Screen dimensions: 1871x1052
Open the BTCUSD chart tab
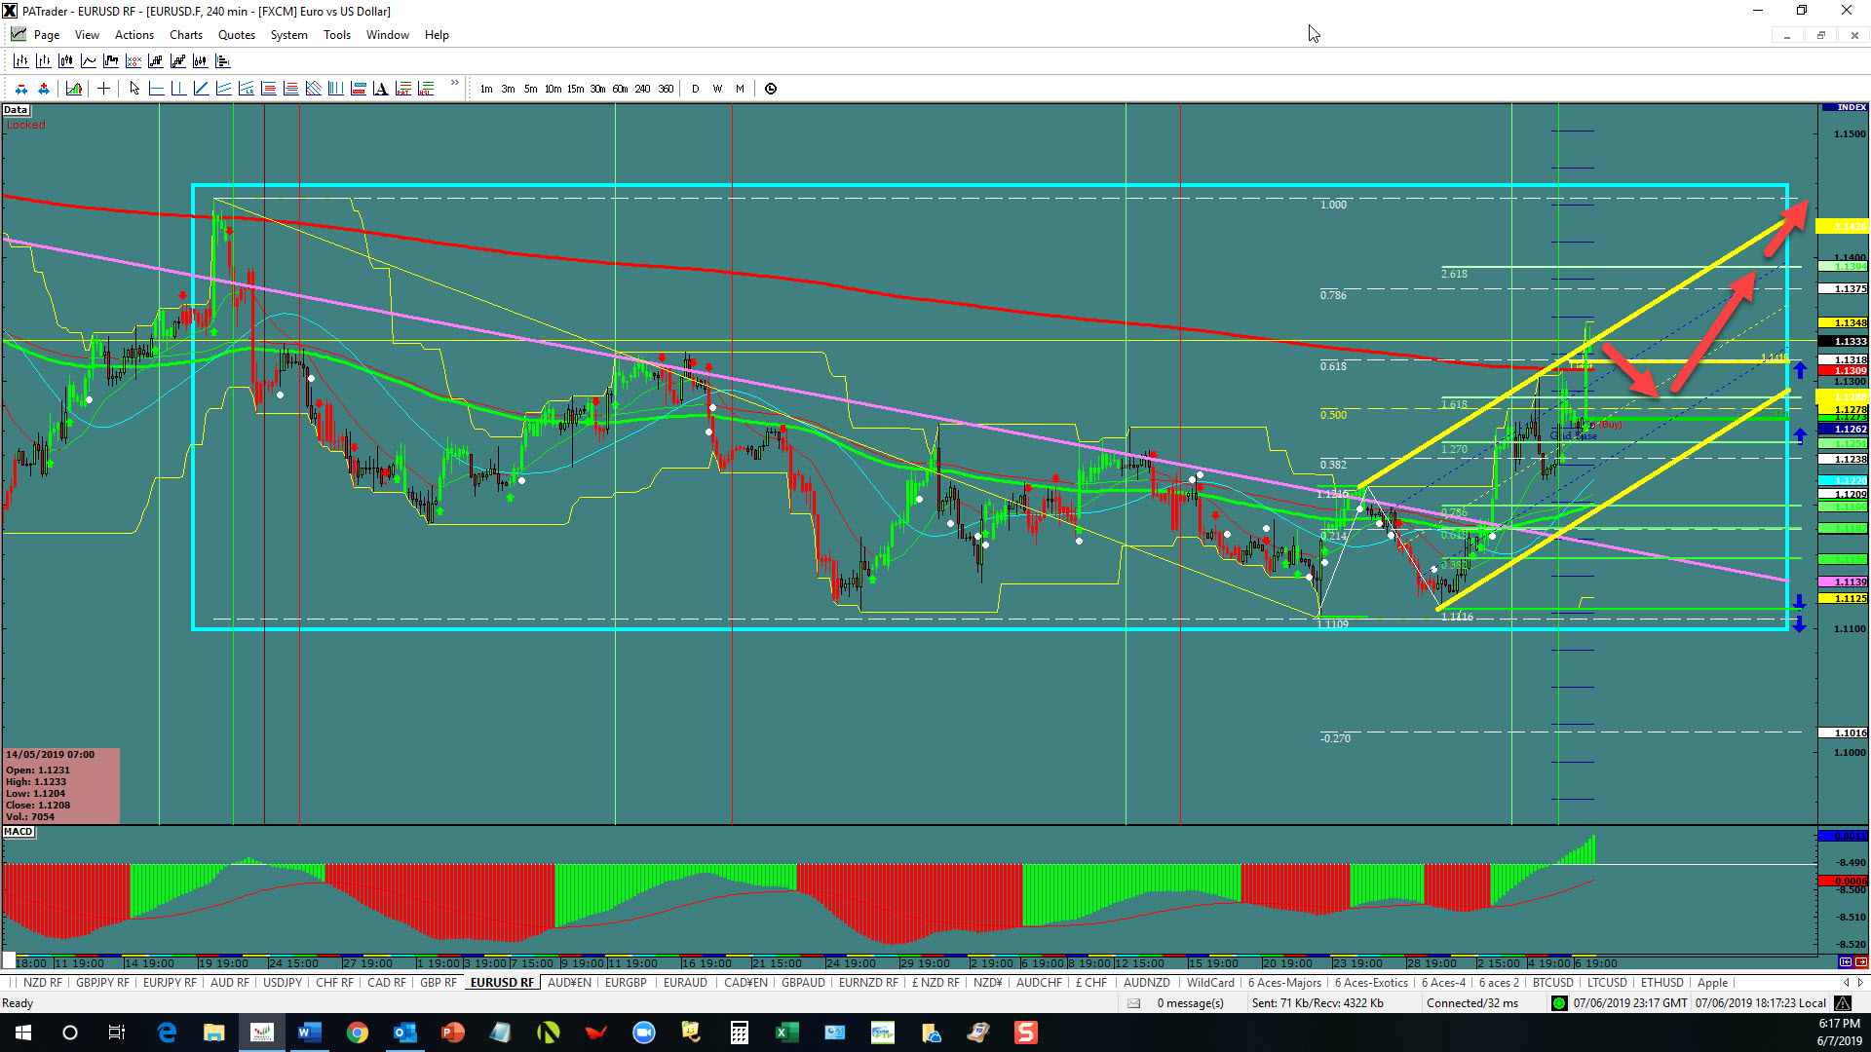pyautogui.click(x=1552, y=983)
